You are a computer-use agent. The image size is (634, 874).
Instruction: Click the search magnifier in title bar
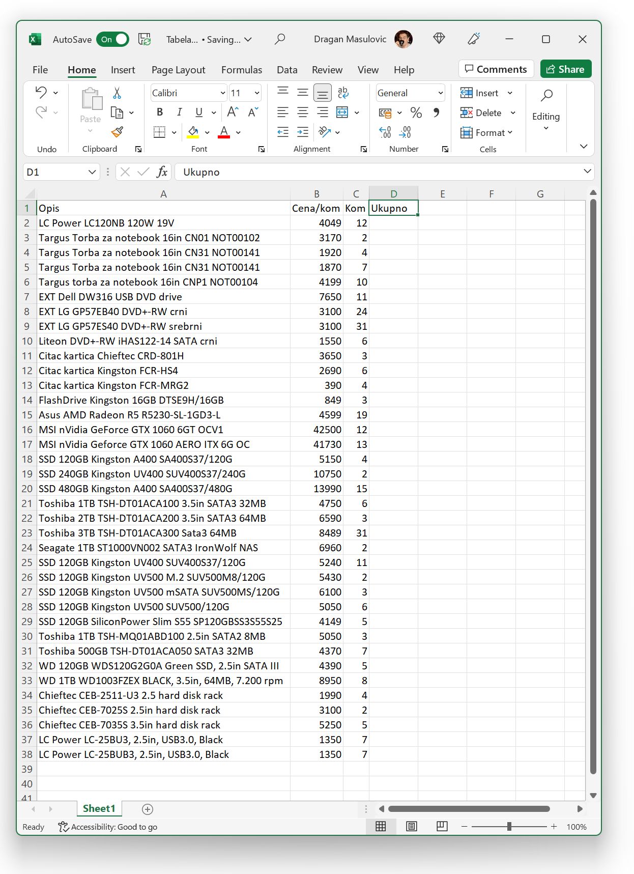coord(280,39)
